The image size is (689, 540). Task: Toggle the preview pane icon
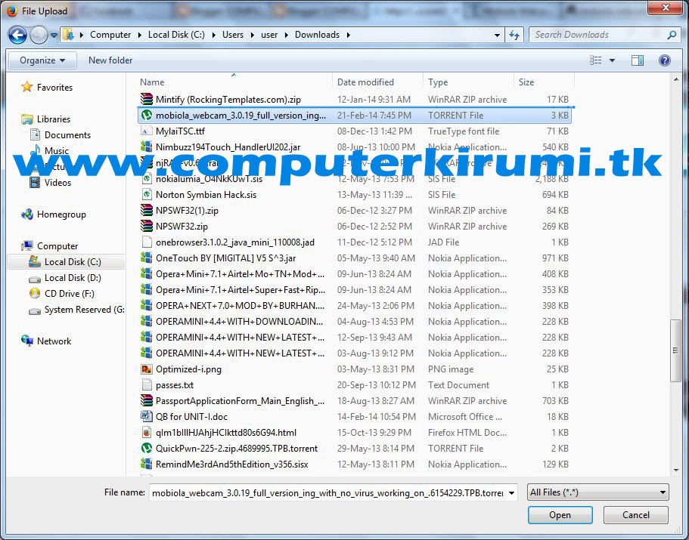click(x=637, y=60)
